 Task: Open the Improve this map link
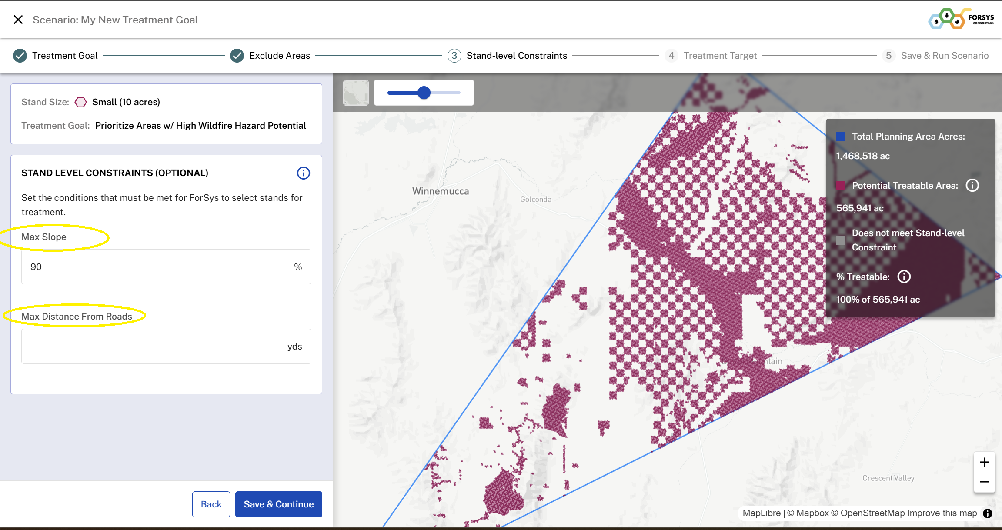coord(942,513)
